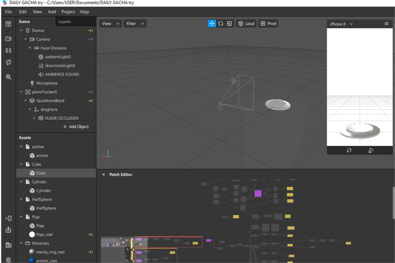Select the scale tool in viewport toolbar

coord(229,24)
